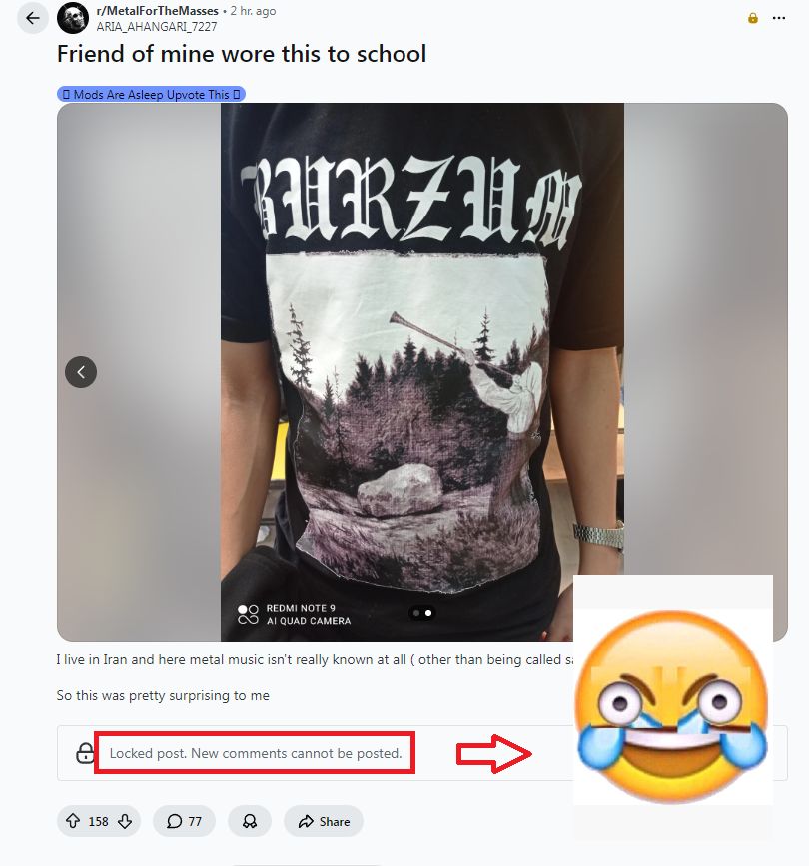809x866 pixels.
Task: Show previous image in gallery
Action: tap(81, 372)
